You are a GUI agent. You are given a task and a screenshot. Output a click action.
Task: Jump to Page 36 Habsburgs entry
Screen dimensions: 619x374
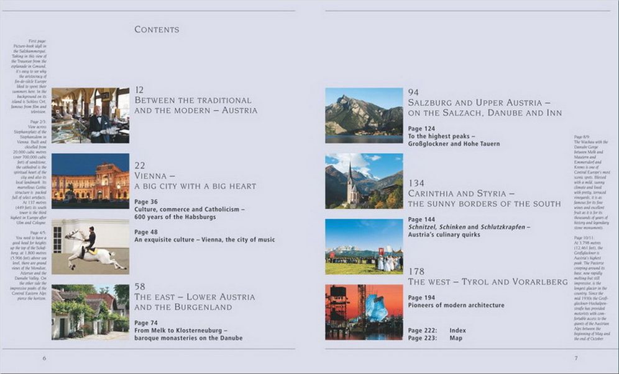[190, 209]
